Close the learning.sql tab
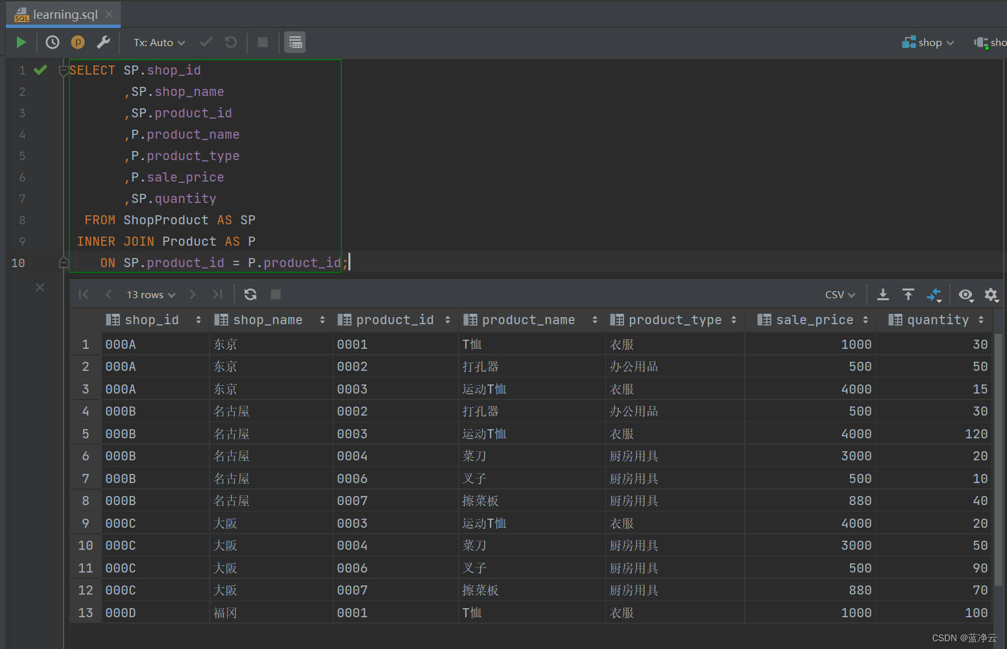 [109, 14]
